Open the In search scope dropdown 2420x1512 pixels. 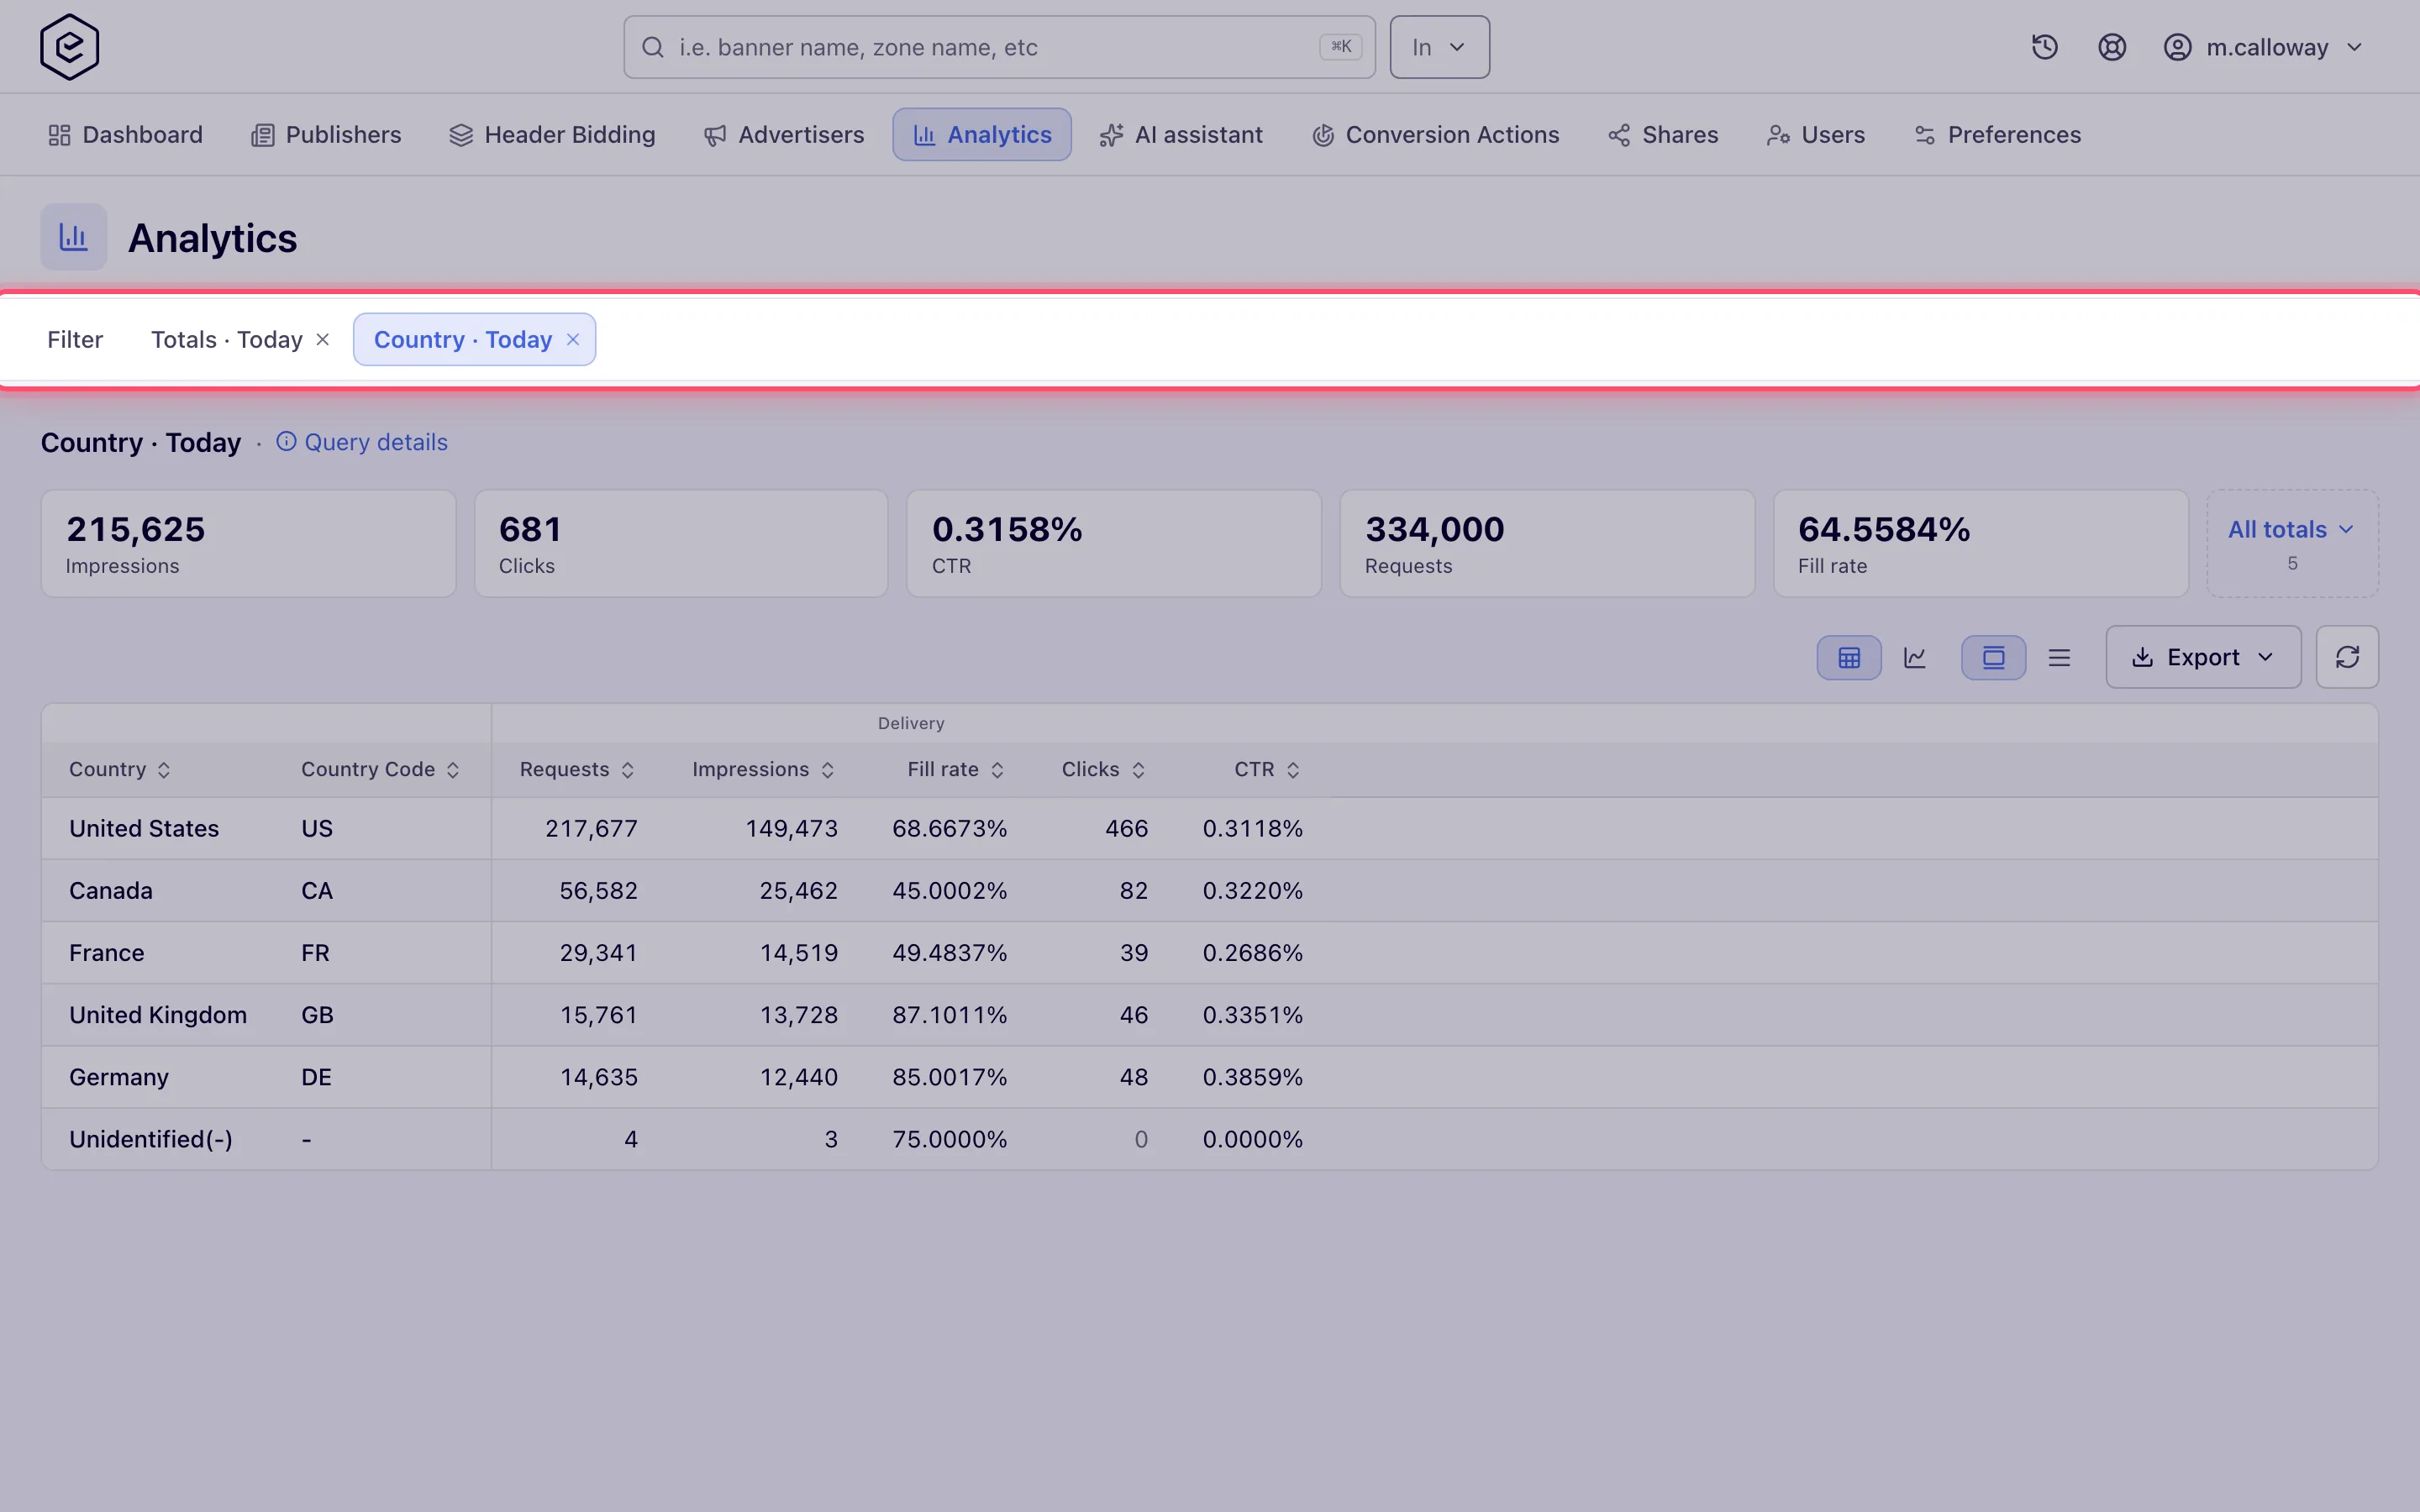coord(1439,47)
